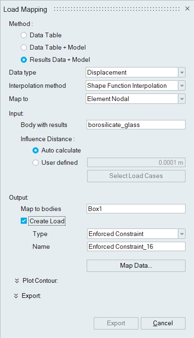
Task: Open the Data type dropdown arrow
Action: (x=182, y=72)
